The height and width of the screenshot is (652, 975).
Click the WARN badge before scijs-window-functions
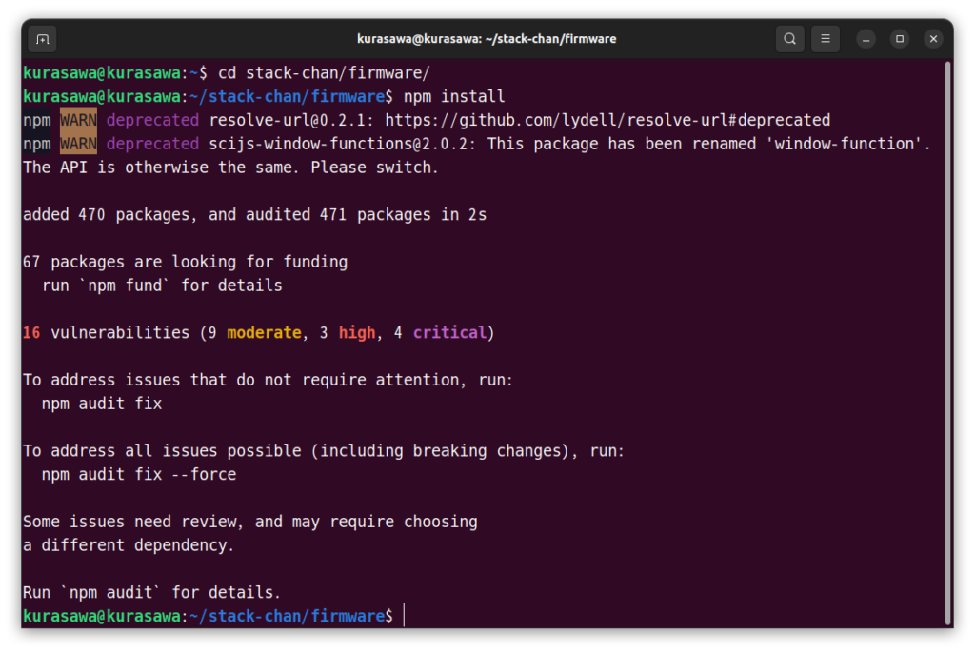pyautogui.click(x=78, y=144)
